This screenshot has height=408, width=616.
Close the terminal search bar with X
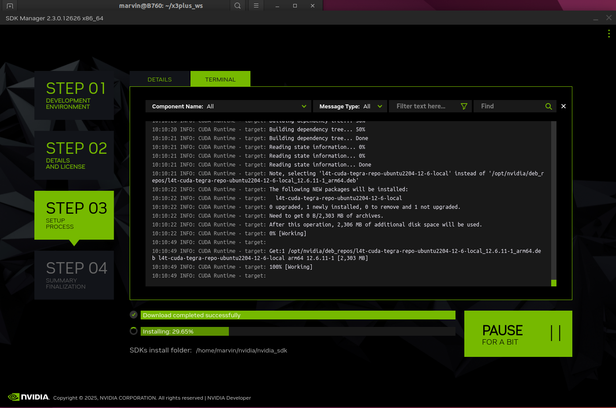[564, 106]
